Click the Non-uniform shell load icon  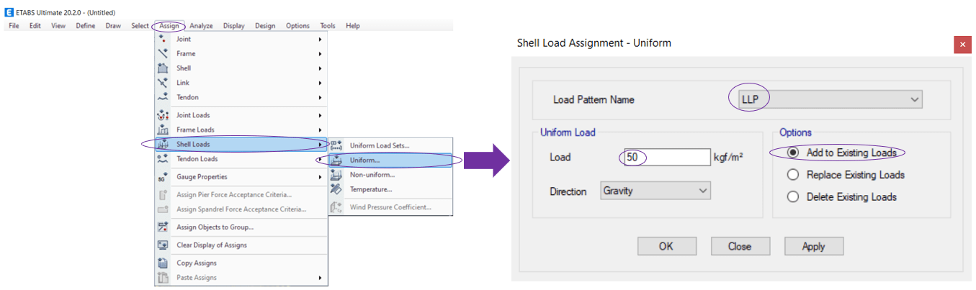click(x=336, y=175)
